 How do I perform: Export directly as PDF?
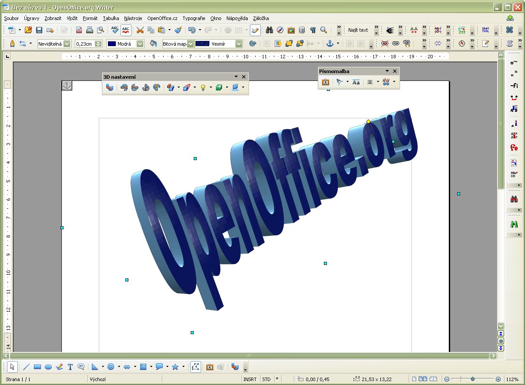click(79, 30)
